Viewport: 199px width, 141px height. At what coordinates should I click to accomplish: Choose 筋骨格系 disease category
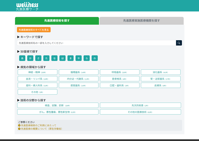click(120, 79)
